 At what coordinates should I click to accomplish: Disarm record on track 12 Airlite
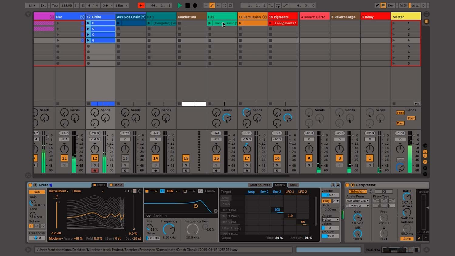coord(95,170)
